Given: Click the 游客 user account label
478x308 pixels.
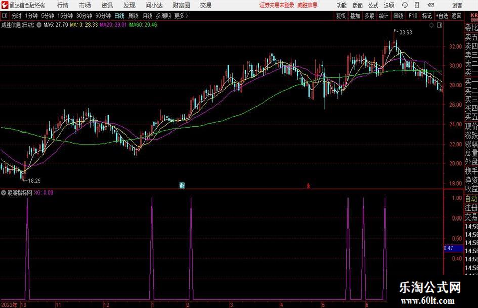Looking at the screenshot, I should point(457,5).
